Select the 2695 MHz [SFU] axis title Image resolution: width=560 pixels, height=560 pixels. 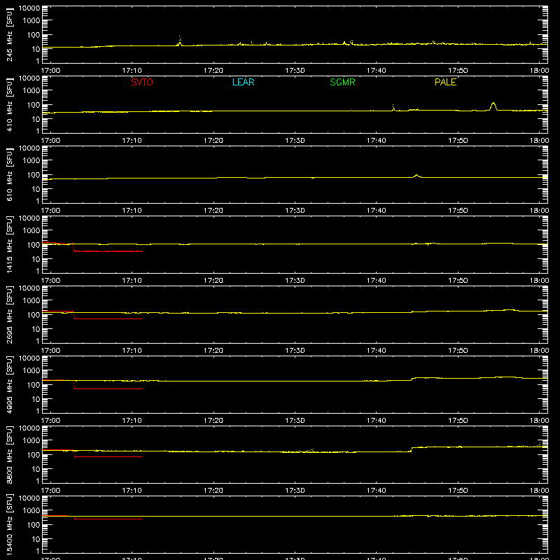[x=10, y=314]
